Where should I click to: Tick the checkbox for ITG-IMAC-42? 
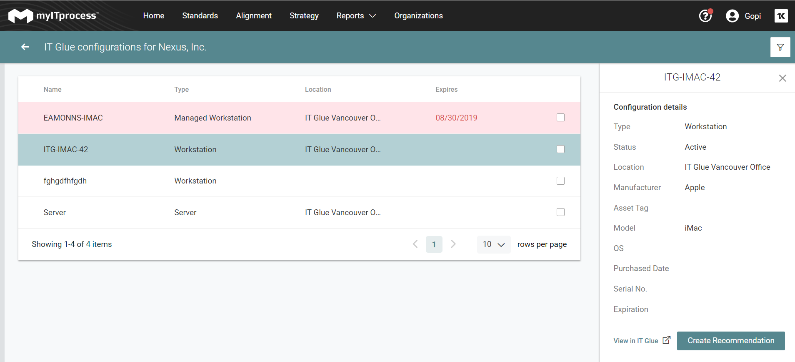[x=560, y=149]
